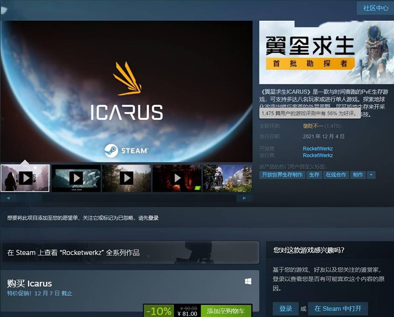This screenshot has height=317, width=394.
Task: Select the 生存 tag
Action: pyautogui.click(x=314, y=175)
